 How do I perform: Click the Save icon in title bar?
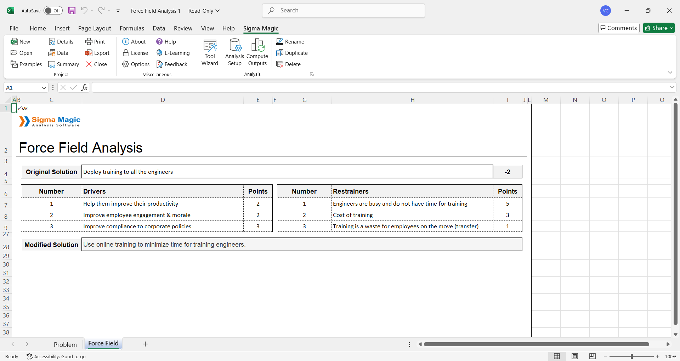pos(72,11)
